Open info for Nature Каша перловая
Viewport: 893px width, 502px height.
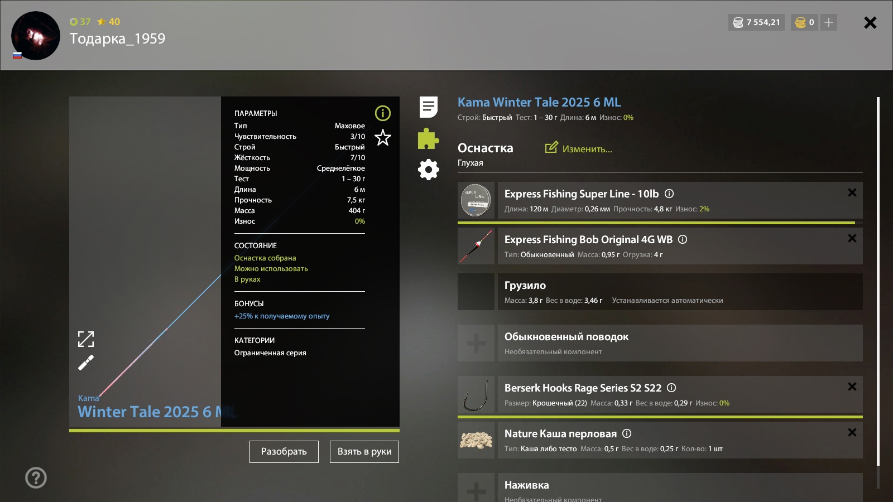click(x=627, y=433)
